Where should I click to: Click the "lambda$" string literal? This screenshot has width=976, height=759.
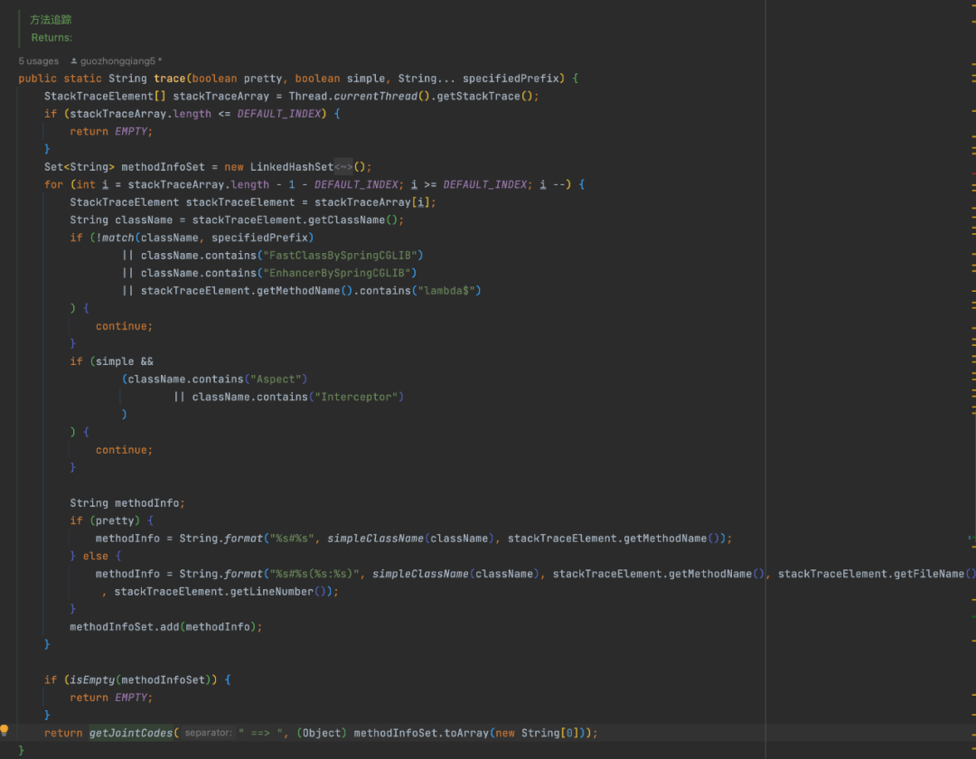pos(446,291)
